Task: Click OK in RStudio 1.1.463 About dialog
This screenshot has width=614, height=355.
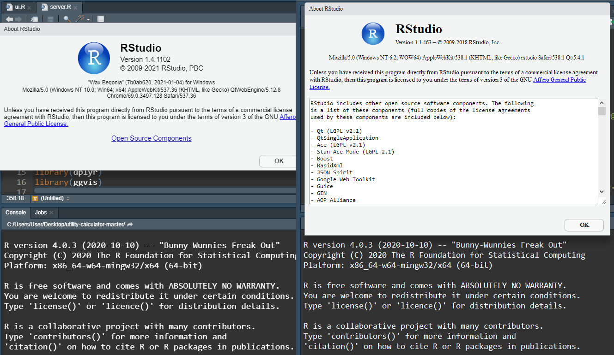Action: 584,225
